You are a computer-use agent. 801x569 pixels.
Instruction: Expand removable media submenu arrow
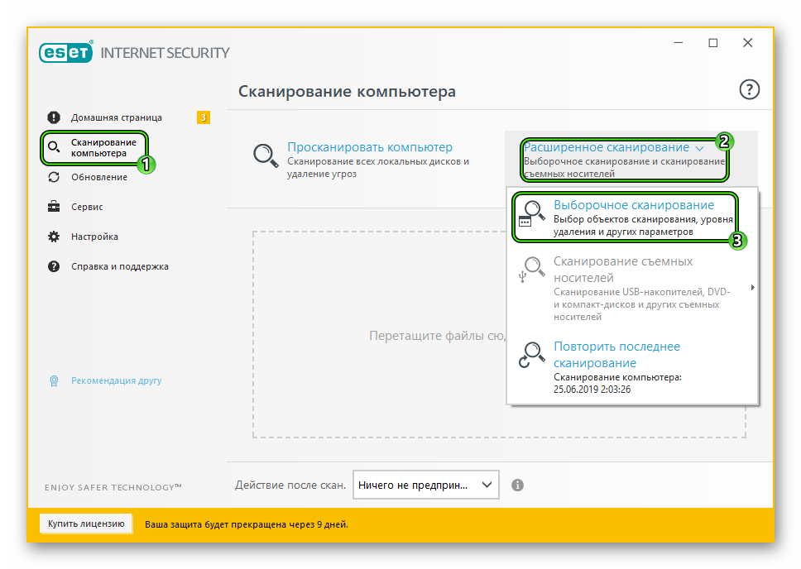click(752, 288)
